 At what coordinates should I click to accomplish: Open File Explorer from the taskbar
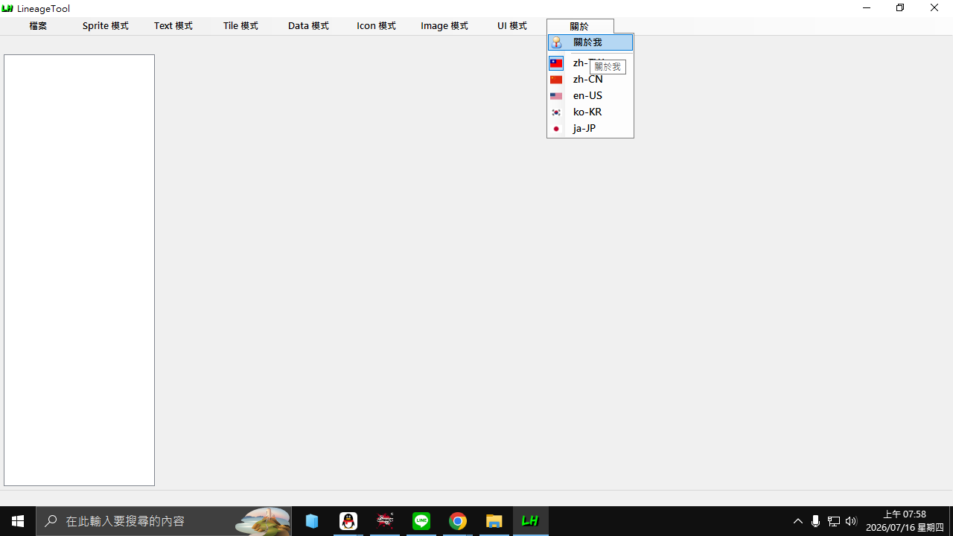tap(494, 521)
